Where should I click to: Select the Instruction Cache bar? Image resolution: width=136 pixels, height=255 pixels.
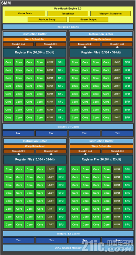click(x=68, y=27)
